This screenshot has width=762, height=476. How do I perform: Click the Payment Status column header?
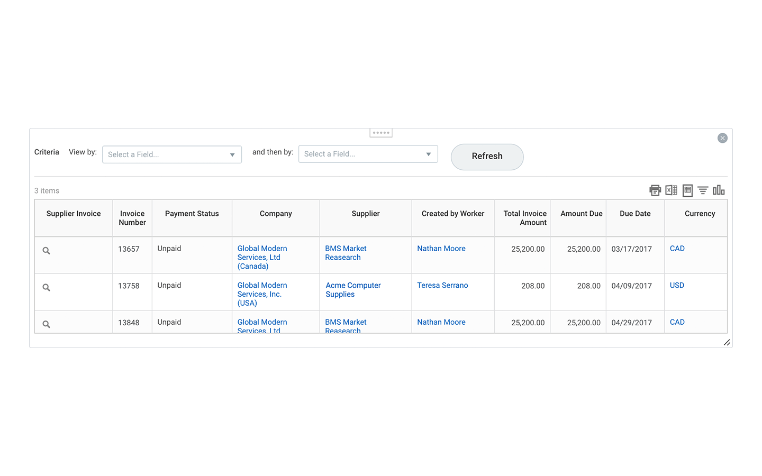pos(192,214)
